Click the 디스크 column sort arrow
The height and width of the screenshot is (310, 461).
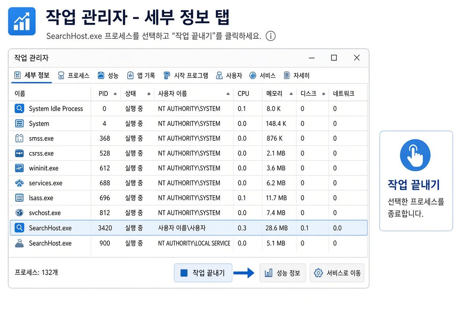click(x=323, y=94)
